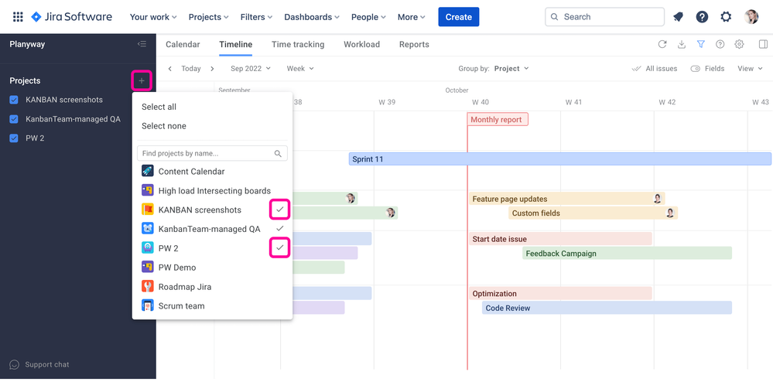Go to previous period arrow
Image resolution: width=773 pixels, height=382 pixels.
[x=169, y=69]
